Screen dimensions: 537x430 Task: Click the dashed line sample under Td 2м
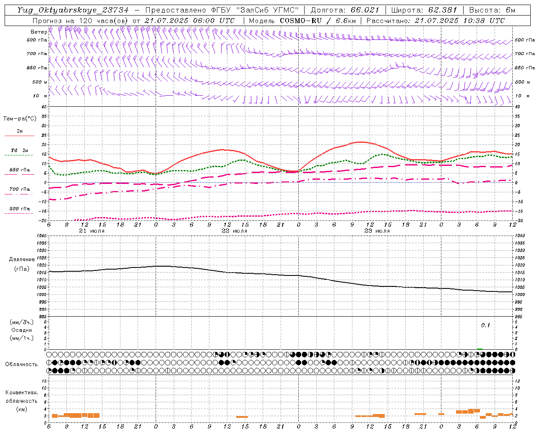tap(19, 155)
